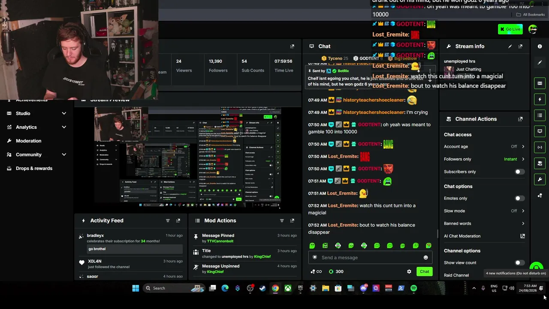The image size is (549, 309).
Task: Click the last quick emote in the row
Action: [428, 245]
